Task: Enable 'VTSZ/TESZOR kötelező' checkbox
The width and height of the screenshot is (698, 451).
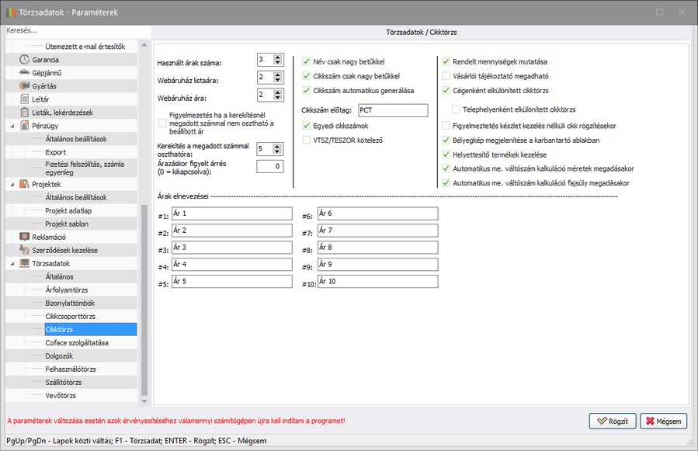Action: (x=307, y=140)
